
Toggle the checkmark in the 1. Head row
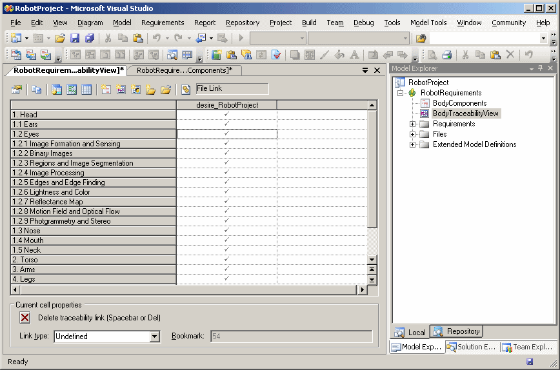click(x=227, y=114)
